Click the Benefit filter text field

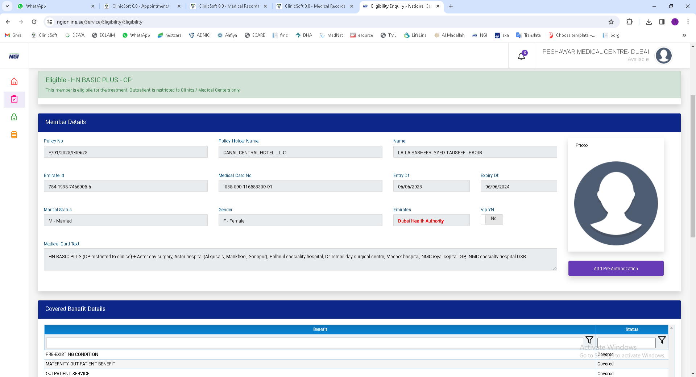[x=314, y=343]
